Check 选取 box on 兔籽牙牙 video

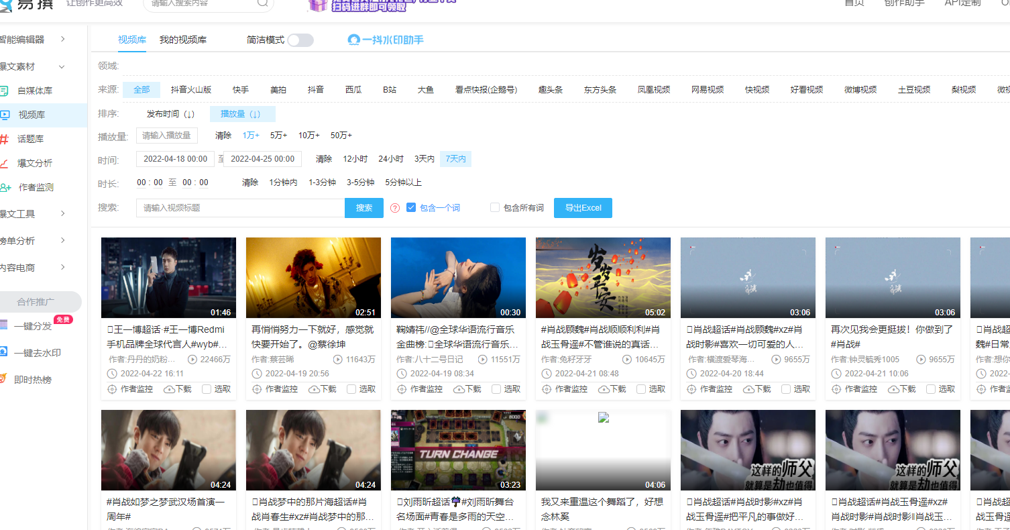pos(641,389)
